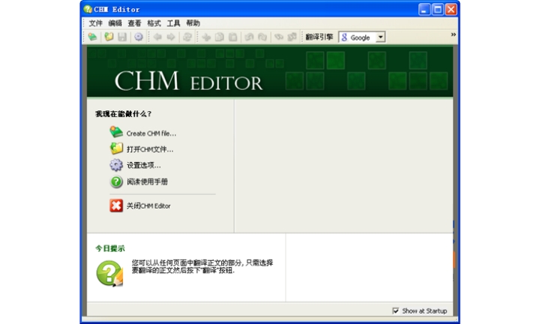
Task: Click the back arrow toolbar icon
Action: tap(157, 37)
